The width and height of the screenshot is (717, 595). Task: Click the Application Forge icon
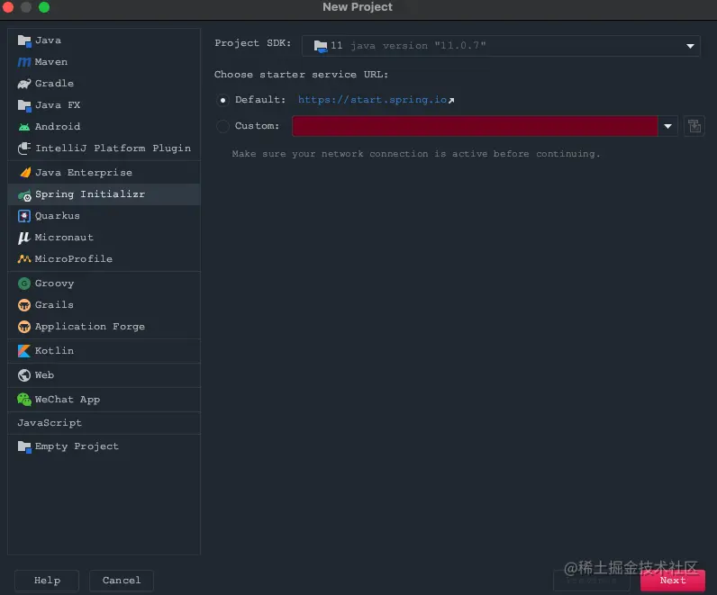pos(24,326)
